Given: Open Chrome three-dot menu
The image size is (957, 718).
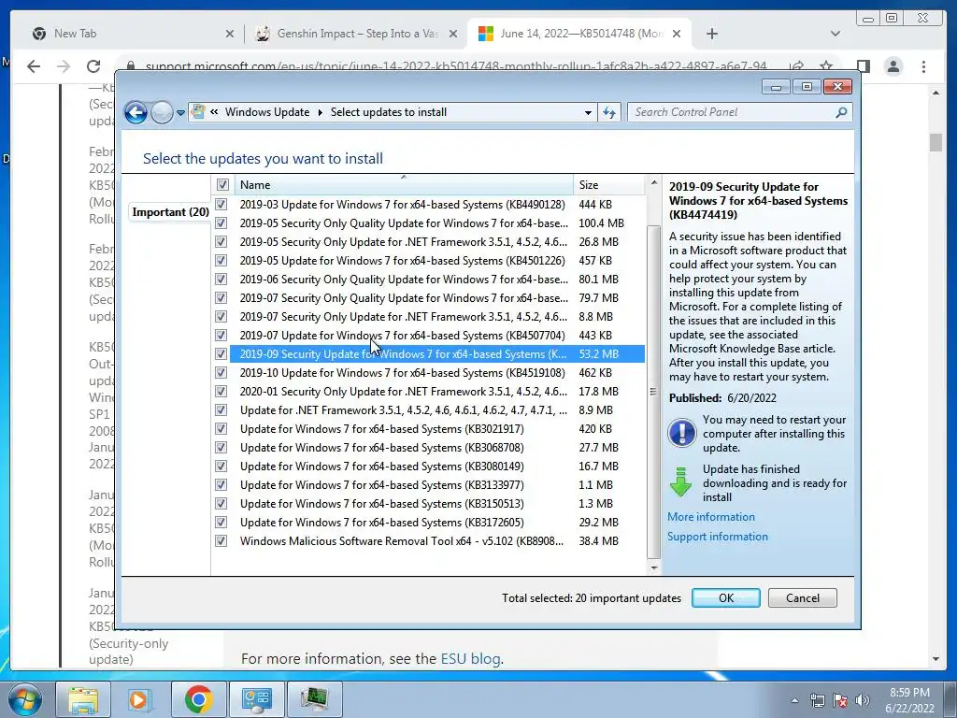Looking at the screenshot, I should point(923,66).
